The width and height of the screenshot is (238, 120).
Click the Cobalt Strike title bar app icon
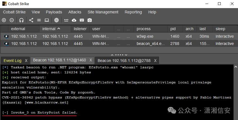point(4,4)
